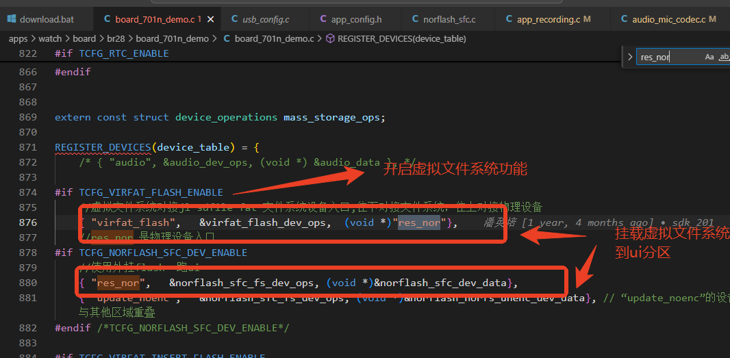
Task: Click line number 876 in the gutter
Action: pyautogui.click(x=28, y=222)
